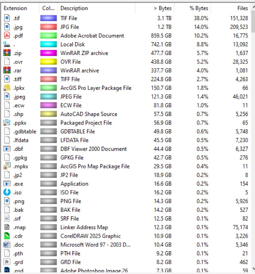Click the .psd Photoshop file icon

(x=7, y=271)
